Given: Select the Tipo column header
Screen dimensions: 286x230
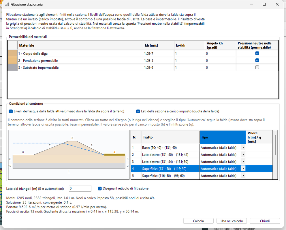Looking at the screenshot, I should (x=223, y=137).
